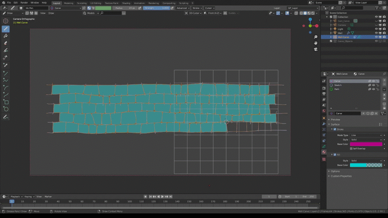Collapse the Collection tree in the outliner

pyautogui.click(x=327, y=17)
